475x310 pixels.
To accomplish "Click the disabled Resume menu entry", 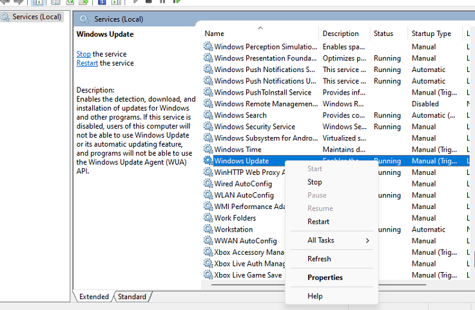I will point(320,208).
